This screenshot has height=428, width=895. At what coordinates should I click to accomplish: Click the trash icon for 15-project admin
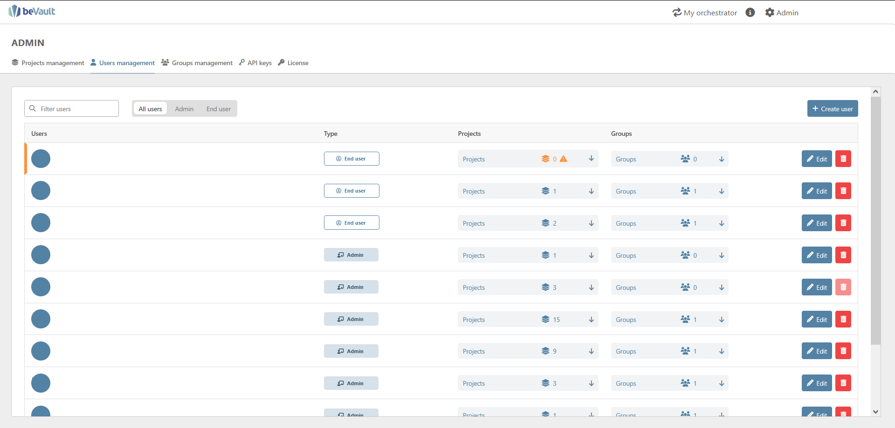[x=843, y=319]
